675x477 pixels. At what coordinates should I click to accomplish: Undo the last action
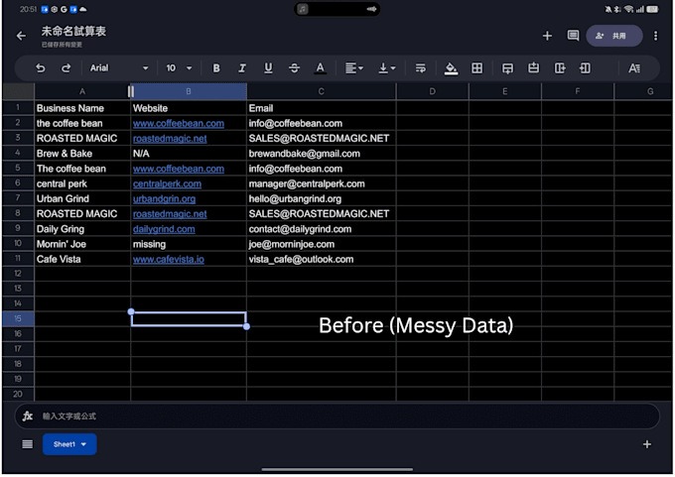(x=41, y=68)
